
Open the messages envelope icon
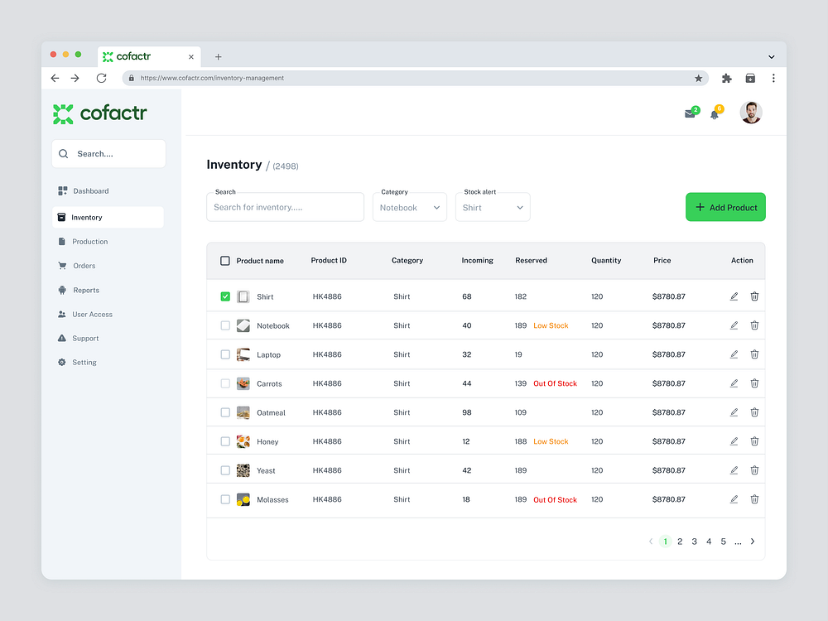pos(689,113)
